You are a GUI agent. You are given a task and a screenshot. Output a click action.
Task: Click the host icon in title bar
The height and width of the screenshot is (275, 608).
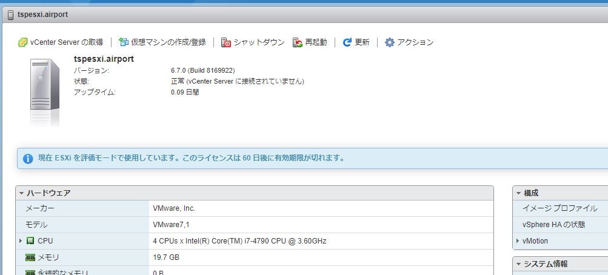pos(10,15)
